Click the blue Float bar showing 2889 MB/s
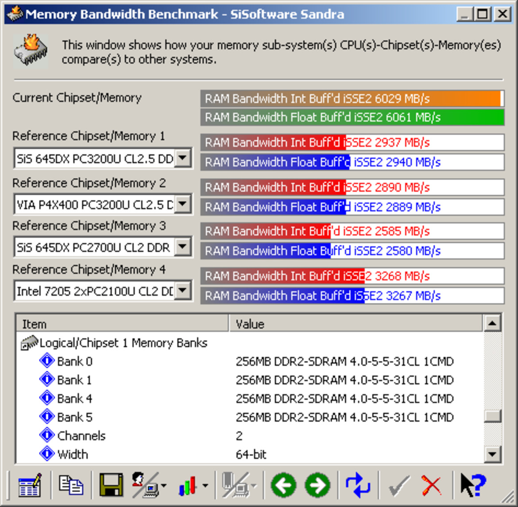Viewport: 518px width, 507px height. click(x=352, y=207)
